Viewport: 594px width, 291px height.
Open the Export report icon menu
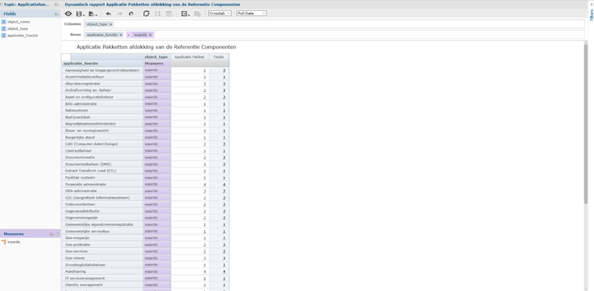pyautogui.click(x=92, y=14)
